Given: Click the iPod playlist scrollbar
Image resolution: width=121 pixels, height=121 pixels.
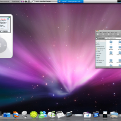Looking at the screenshot, I should (x=8, y=23).
